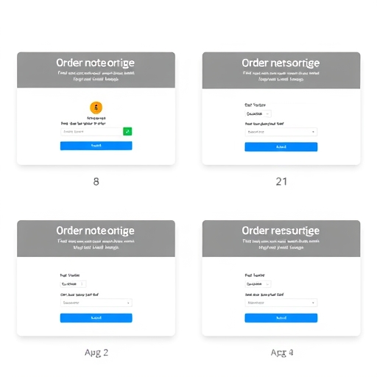Click the blue button in the Apg 4 card
This screenshot has width=377, height=377.
click(x=281, y=318)
